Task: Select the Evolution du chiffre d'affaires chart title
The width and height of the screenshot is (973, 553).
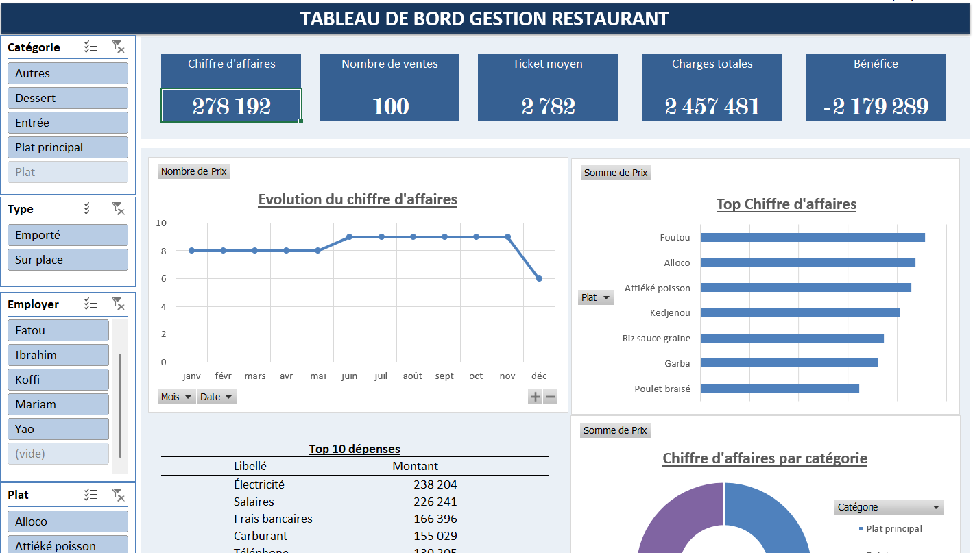Action: (357, 199)
